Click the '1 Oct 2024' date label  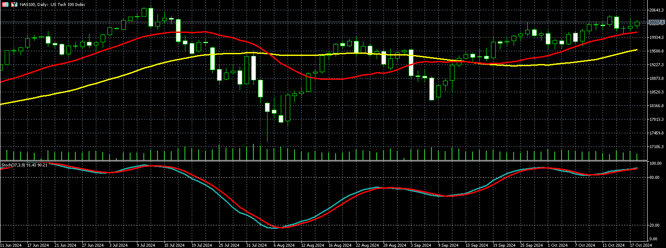[558, 245]
